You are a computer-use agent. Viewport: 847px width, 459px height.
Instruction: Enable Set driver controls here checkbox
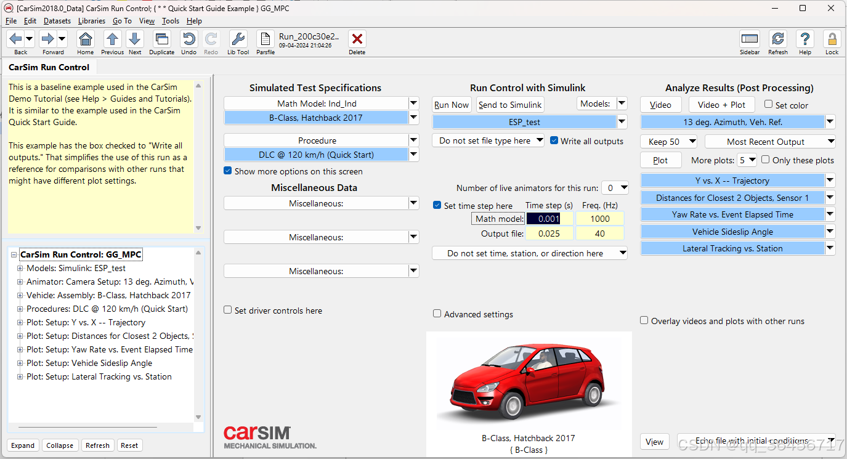coord(228,310)
